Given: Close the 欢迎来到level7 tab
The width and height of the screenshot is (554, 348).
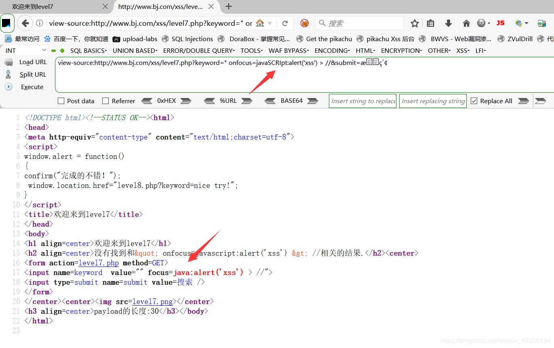Looking at the screenshot, I should pos(105,6).
